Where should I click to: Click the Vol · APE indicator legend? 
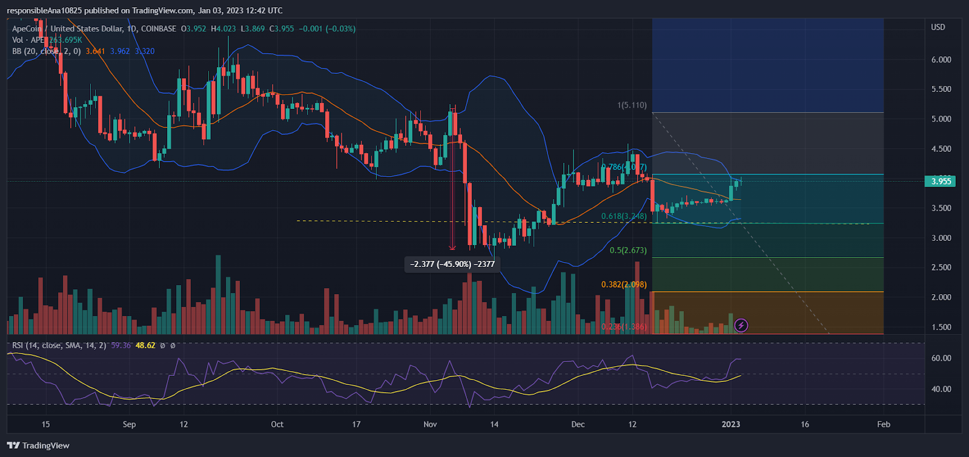coord(30,40)
